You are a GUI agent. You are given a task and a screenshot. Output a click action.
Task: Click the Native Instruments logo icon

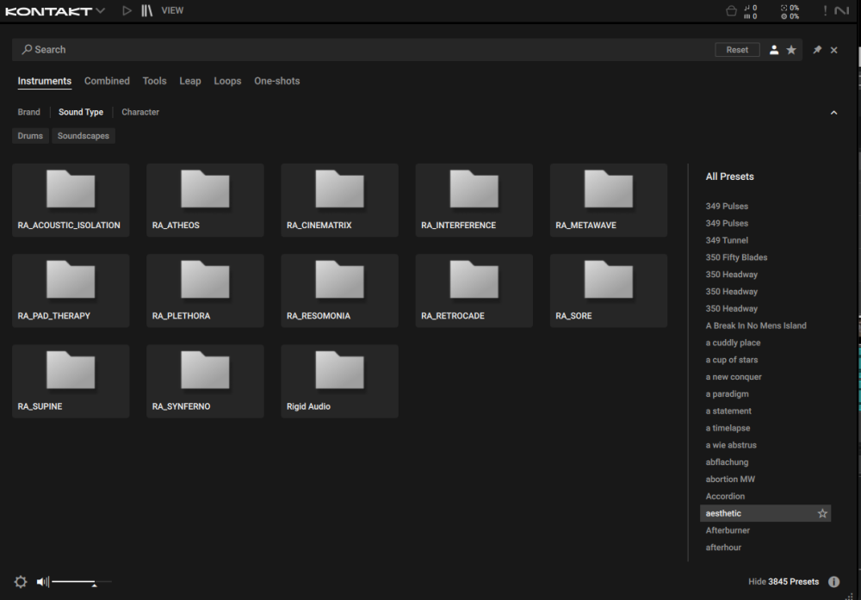tap(842, 10)
